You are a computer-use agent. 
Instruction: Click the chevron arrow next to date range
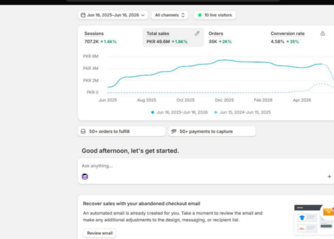(x=143, y=15)
